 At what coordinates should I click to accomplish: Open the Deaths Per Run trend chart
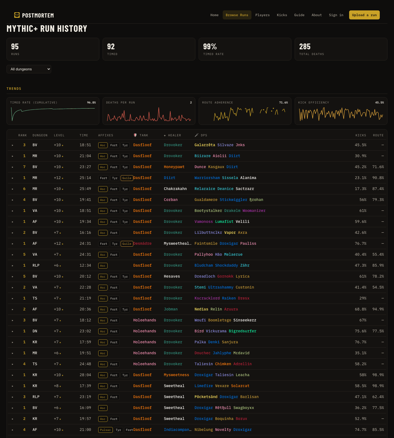pyautogui.click(x=149, y=111)
